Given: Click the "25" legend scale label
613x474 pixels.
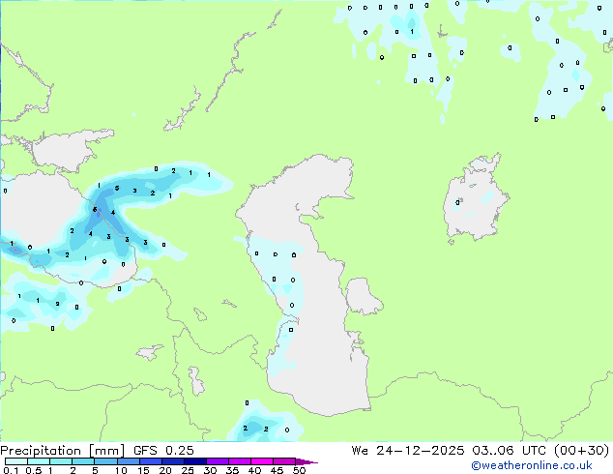Looking at the screenshot, I should pyautogui.click(x=188, y=470).
